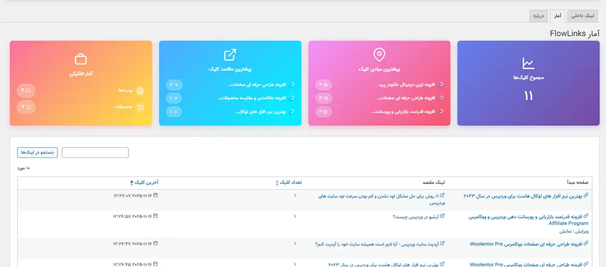Click the total clicks number ۱۱
Screen dimensions: 606x267
[528, 96]
